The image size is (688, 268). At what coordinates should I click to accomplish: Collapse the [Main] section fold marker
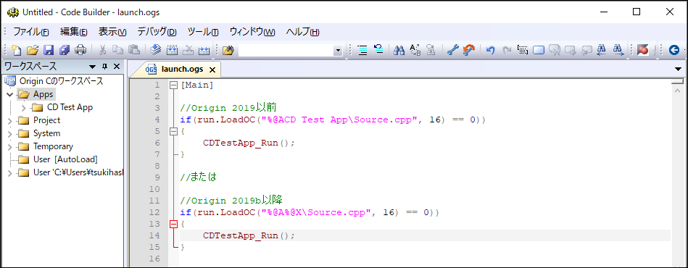point(174,85)
